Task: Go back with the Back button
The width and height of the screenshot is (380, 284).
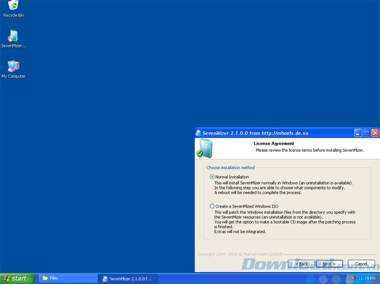Action: coord(301,263)
